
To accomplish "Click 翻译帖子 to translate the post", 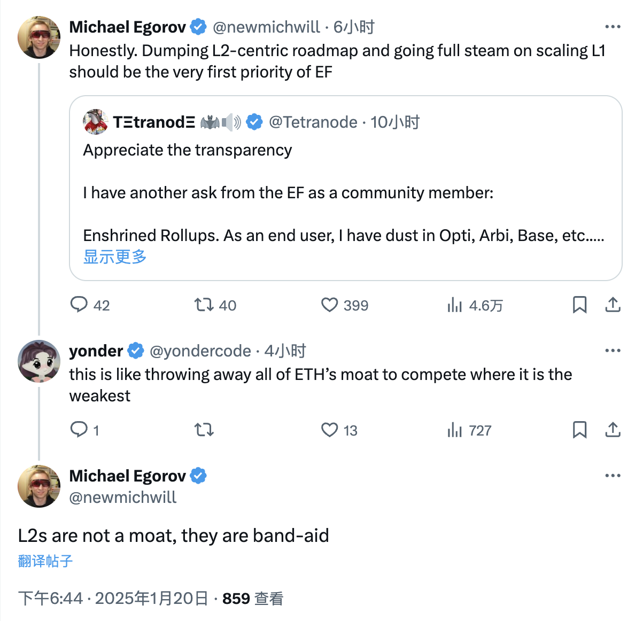I will (x=45, y=561).
